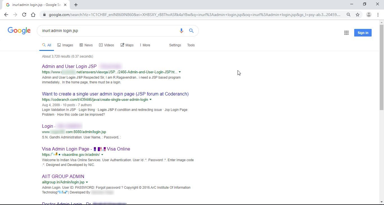Minimize the Chrome window
Viewport: 384px width, 205px height.
[352, 4]
